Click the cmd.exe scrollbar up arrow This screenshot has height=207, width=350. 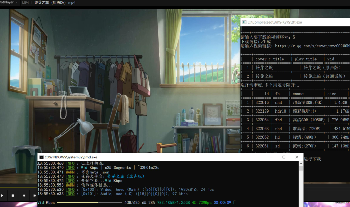tap(301, 163)
